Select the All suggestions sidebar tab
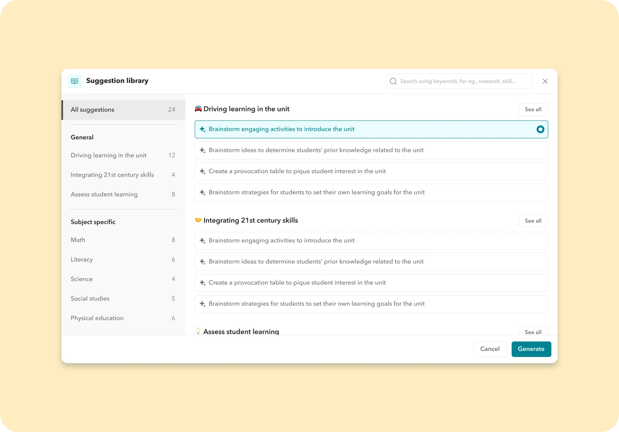This screenshot has width=619, height=432. [123, 110]
